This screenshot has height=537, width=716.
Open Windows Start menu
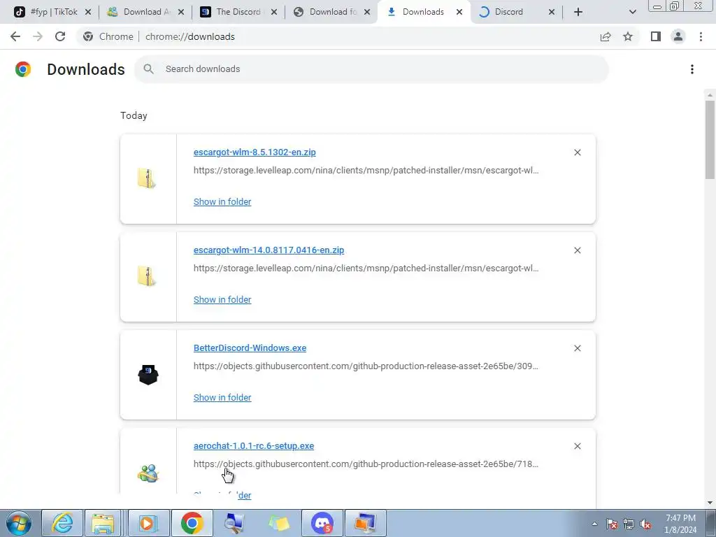pos(18,523)
